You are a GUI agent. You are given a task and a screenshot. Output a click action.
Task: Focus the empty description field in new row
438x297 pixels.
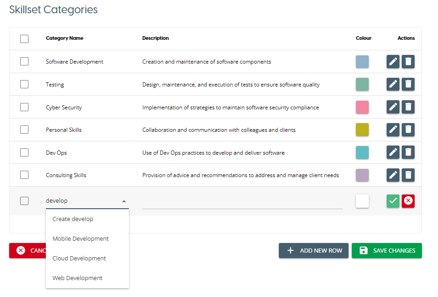242,202
